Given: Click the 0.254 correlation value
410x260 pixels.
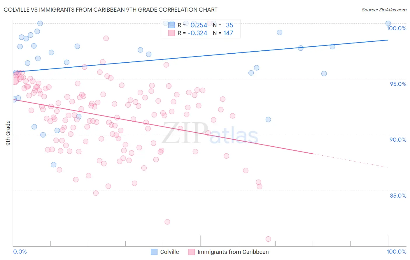Looking at the screenshot, I should point(199,25).
